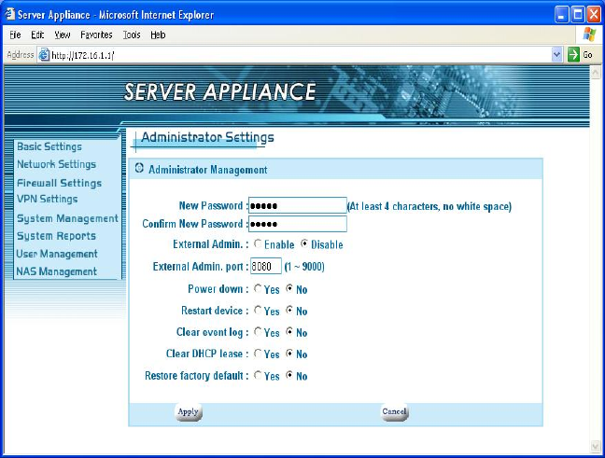Viewport: 605px width, 458px height.
Task: Click the vertical scrollbar down arrow
Action: (597, 446)
